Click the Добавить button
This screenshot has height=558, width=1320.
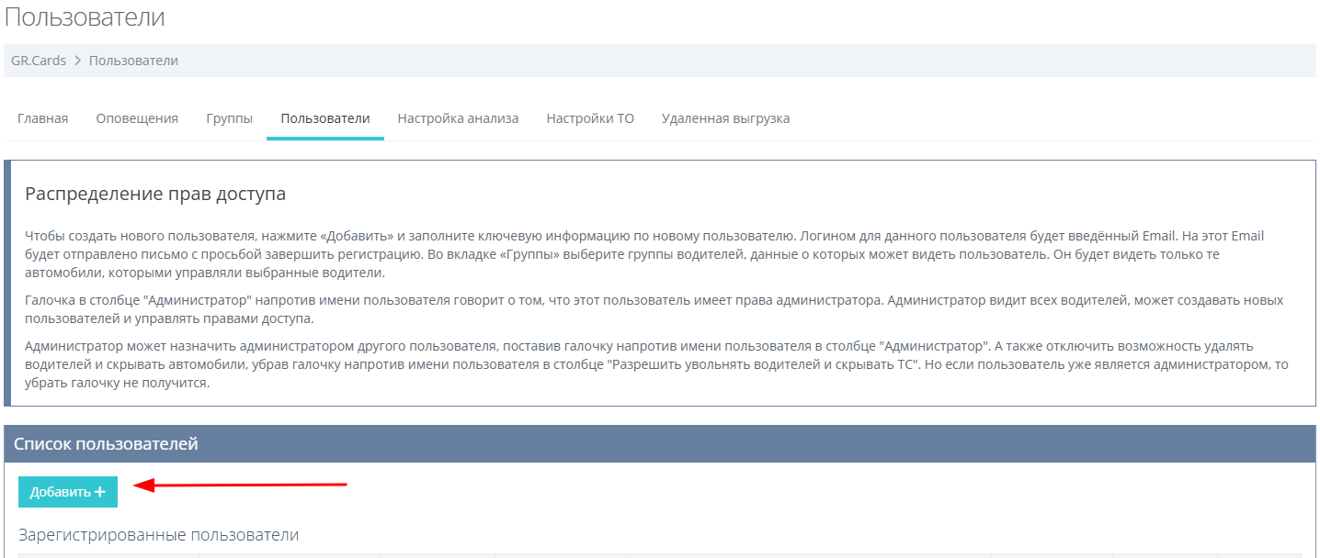[68, 492]
